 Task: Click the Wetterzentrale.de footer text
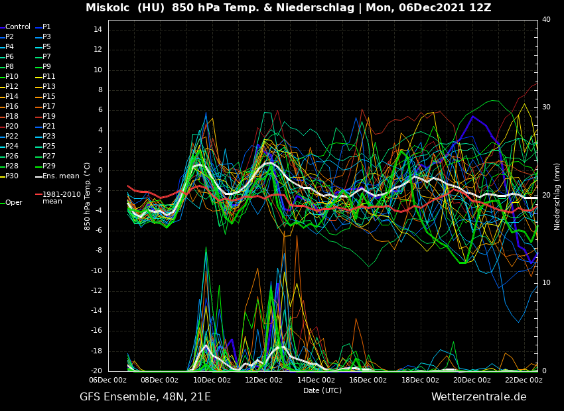[478, 397]
